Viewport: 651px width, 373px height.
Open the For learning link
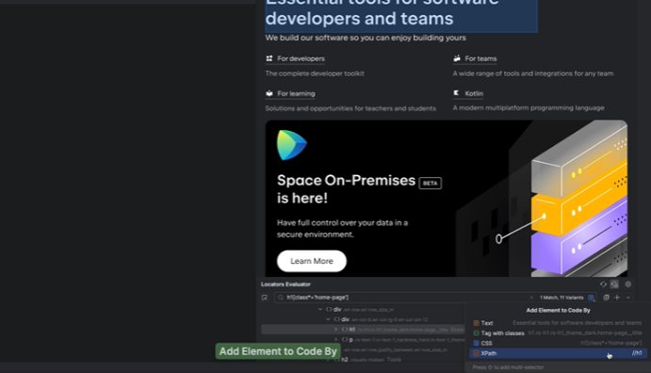296,93
